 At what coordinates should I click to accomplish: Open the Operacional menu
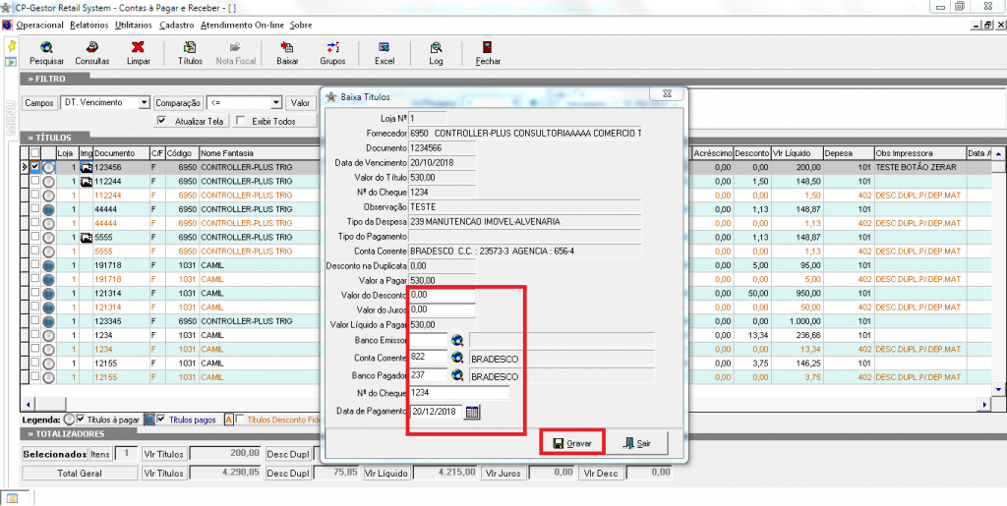39,26
